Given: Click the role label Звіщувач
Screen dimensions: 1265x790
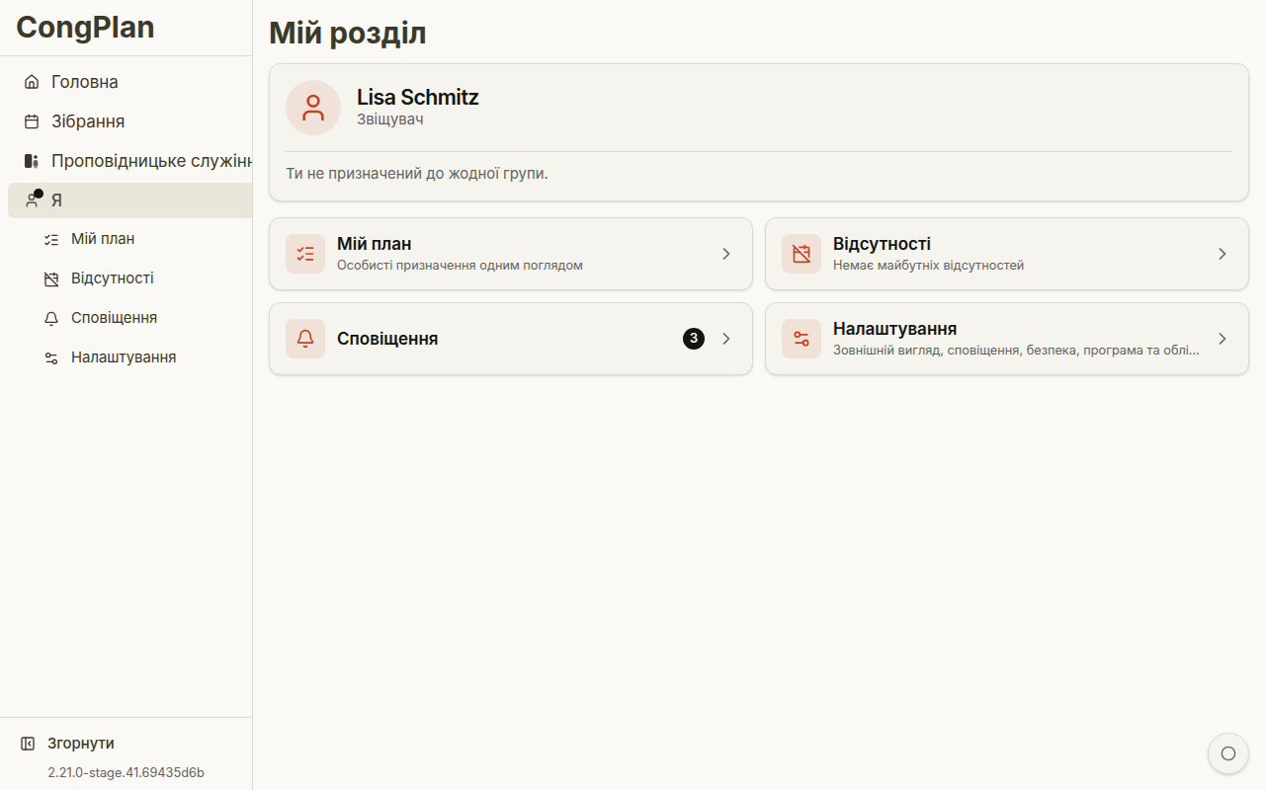Looking at the screenshot, I should pyautogui.click(x=390, y=119).
